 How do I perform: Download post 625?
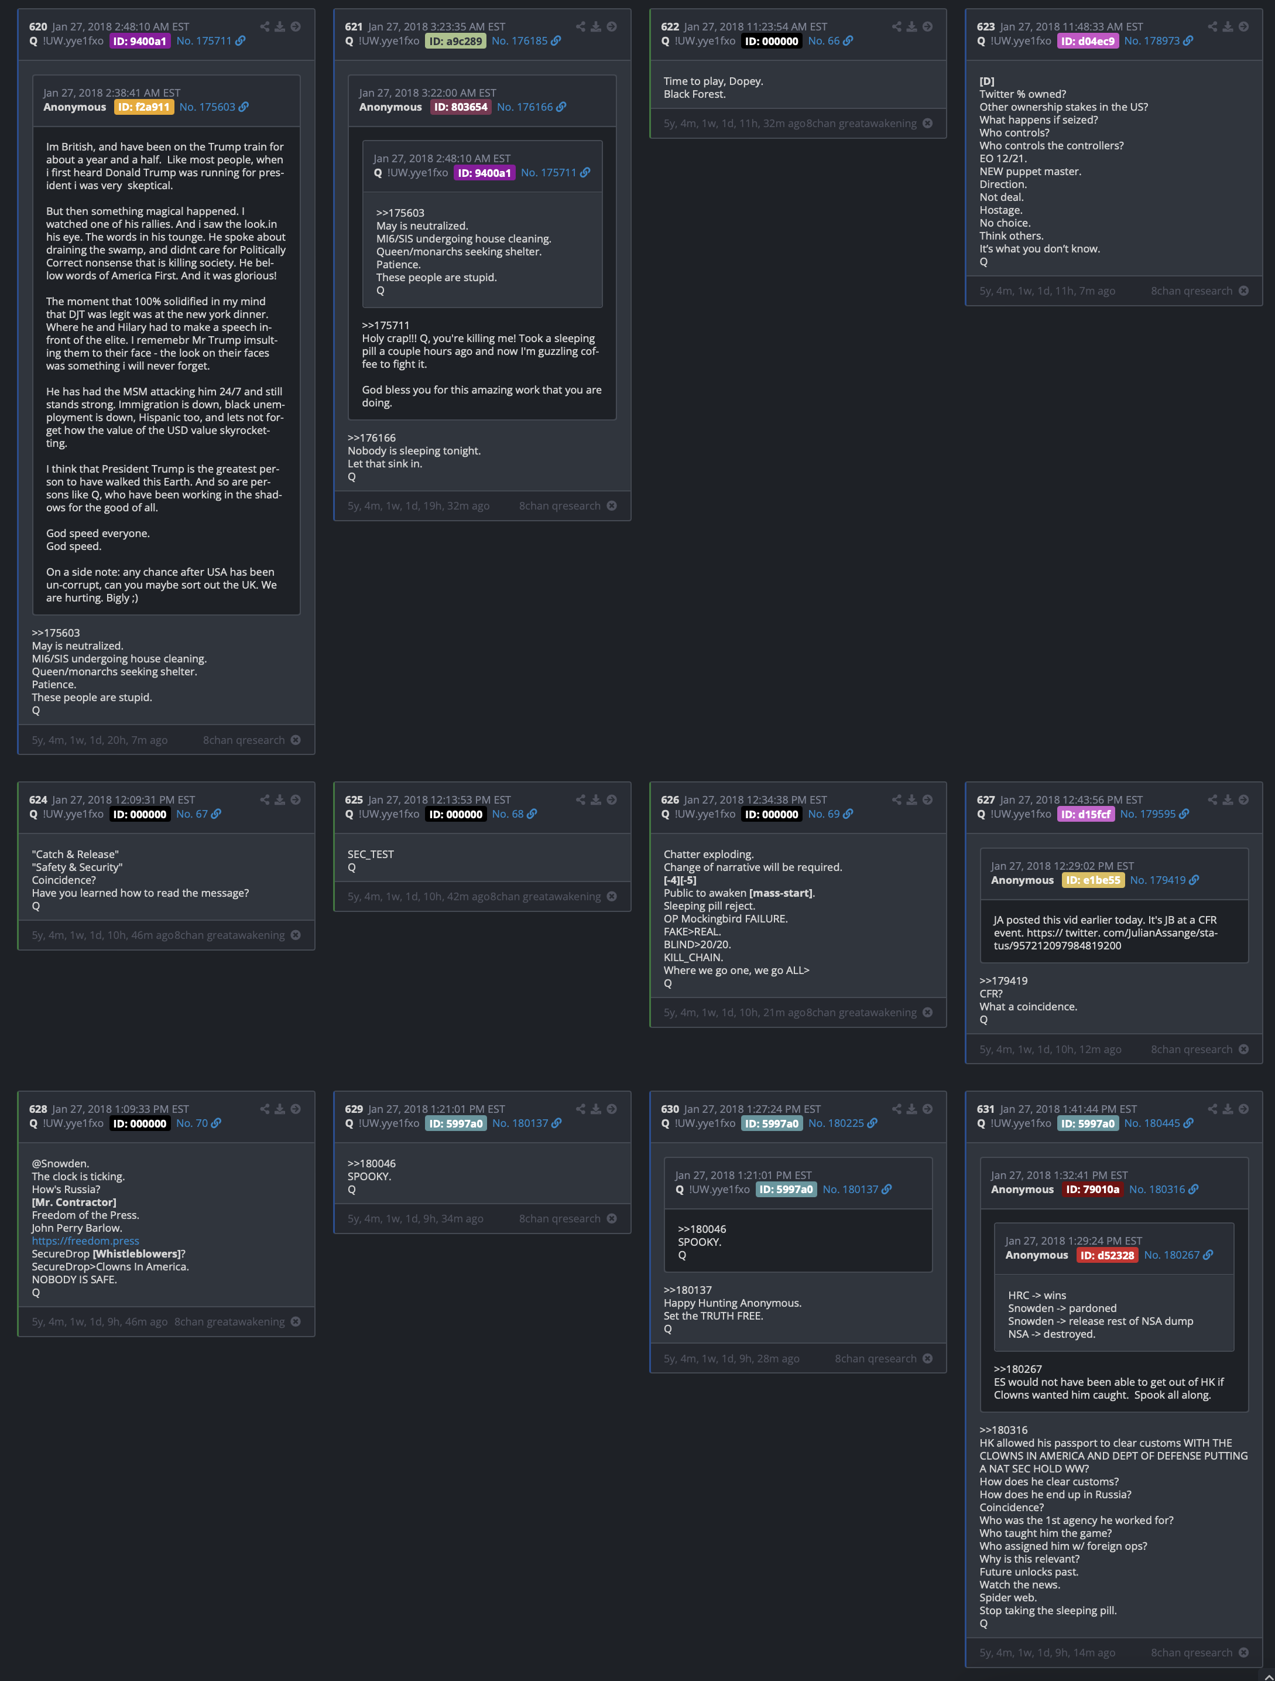coord(596,799)
